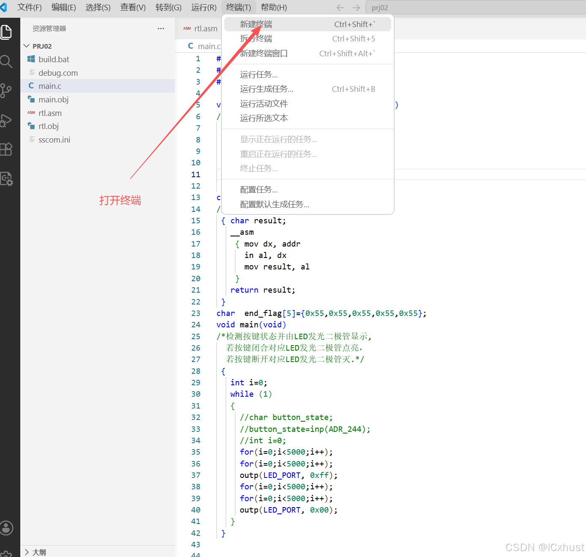Choose 运行所选文本 from the menu
This screenshot has width=586, height=557.
click(308, 118)
